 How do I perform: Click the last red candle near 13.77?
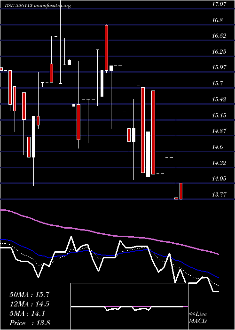coord(181,191)
